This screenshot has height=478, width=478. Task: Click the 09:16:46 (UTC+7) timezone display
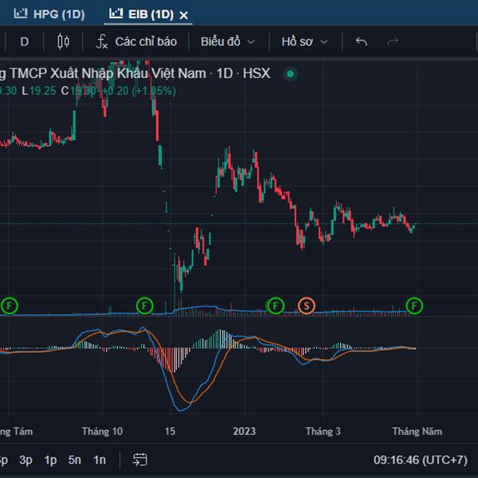tap(420, 460)
